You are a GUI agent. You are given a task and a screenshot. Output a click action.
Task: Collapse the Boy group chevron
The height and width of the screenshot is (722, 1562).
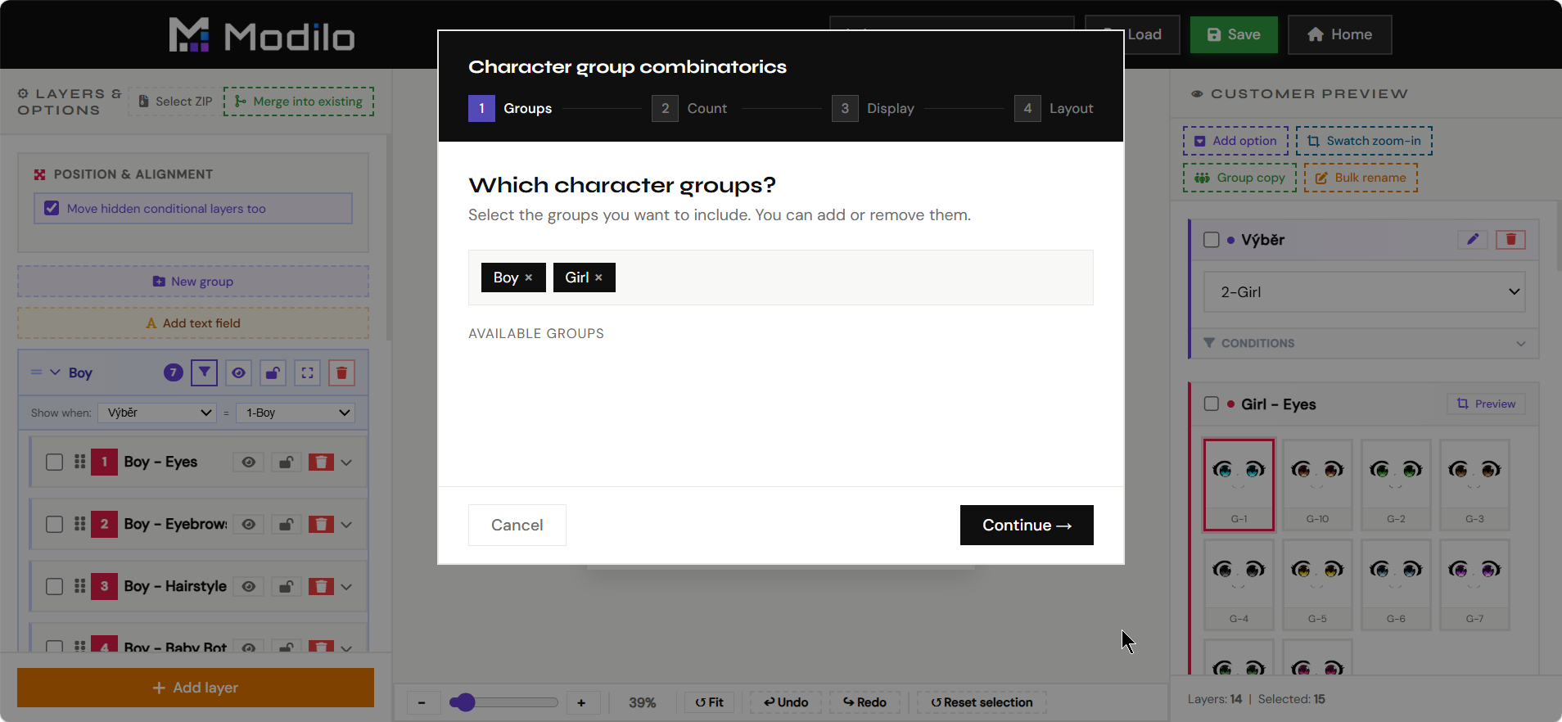56,372
